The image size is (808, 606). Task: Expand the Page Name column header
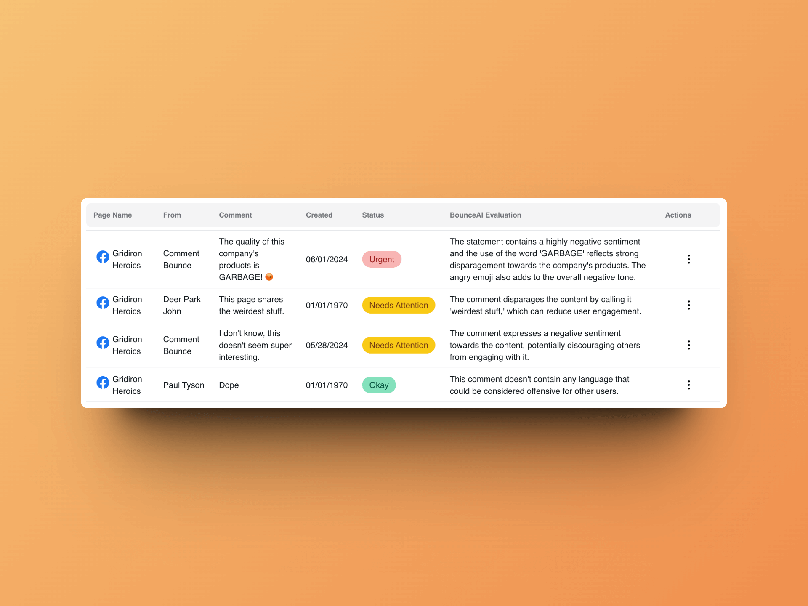[113, 214]
